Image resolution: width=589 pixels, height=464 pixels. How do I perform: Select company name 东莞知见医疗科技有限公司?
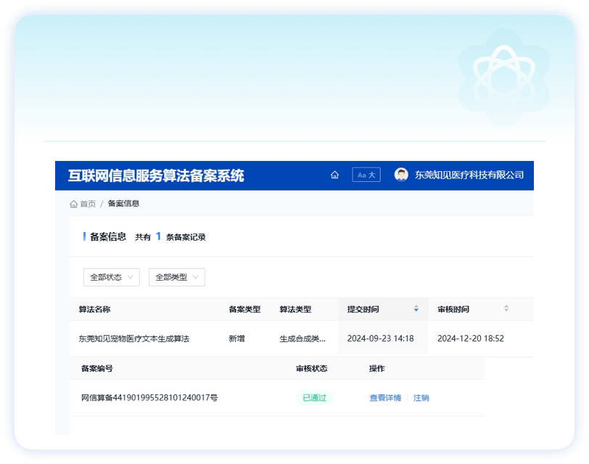tap(469, 175)
